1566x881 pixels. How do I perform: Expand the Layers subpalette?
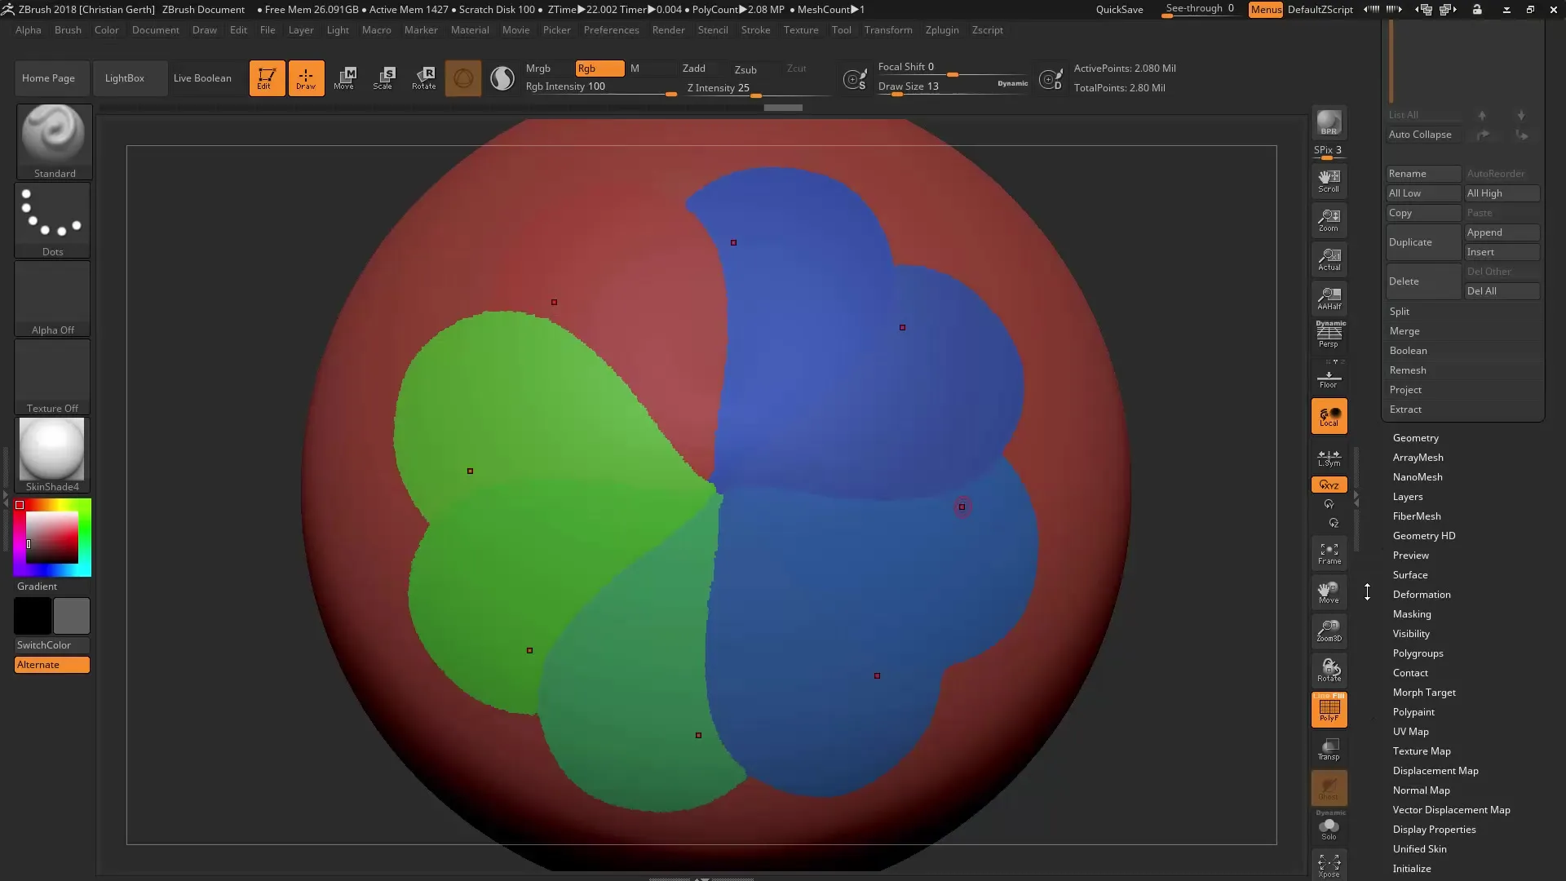(1407, 497)
